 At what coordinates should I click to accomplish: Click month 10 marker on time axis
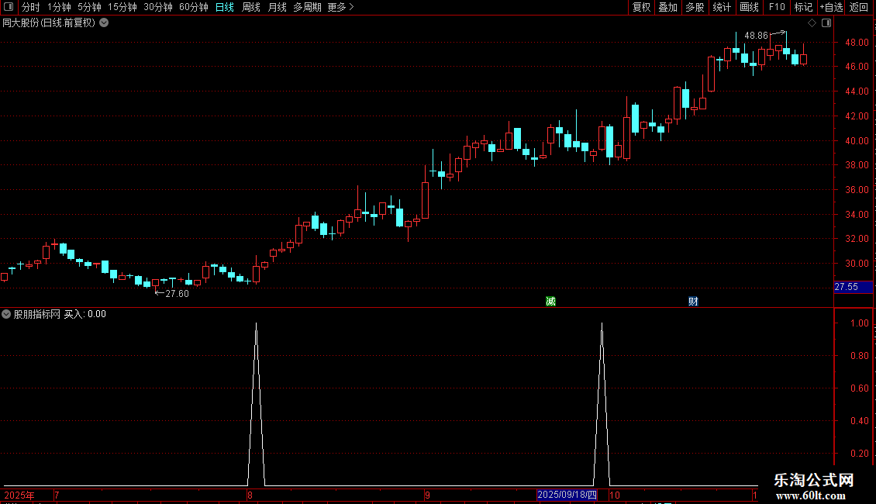coord(615,495)
